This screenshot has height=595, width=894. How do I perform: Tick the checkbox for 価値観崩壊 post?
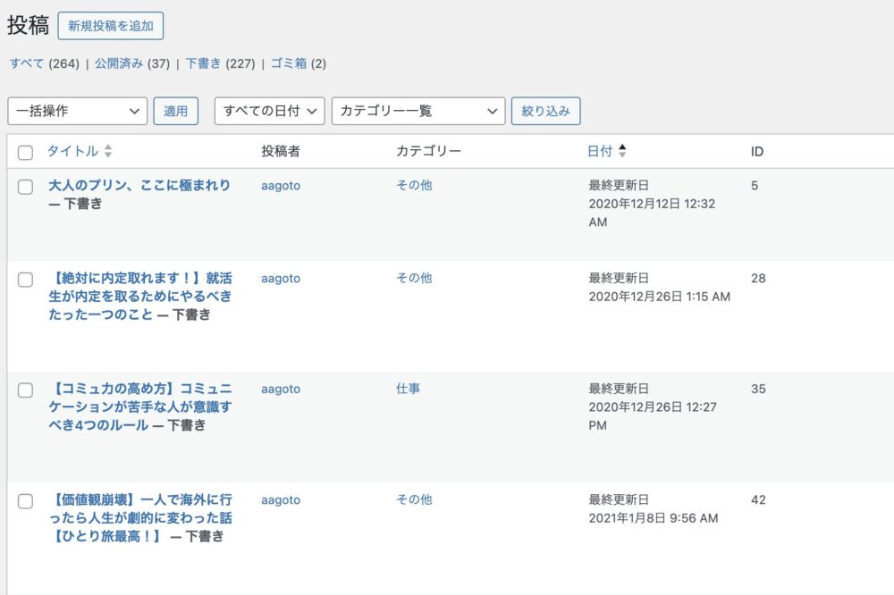click(25, 501)
